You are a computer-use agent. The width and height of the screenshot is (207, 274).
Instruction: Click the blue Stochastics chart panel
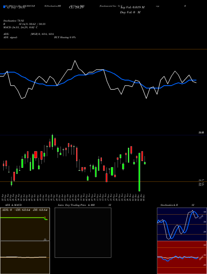tap(182, 224)
